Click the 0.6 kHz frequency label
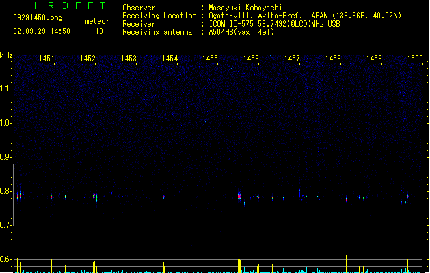 point(5,259)
